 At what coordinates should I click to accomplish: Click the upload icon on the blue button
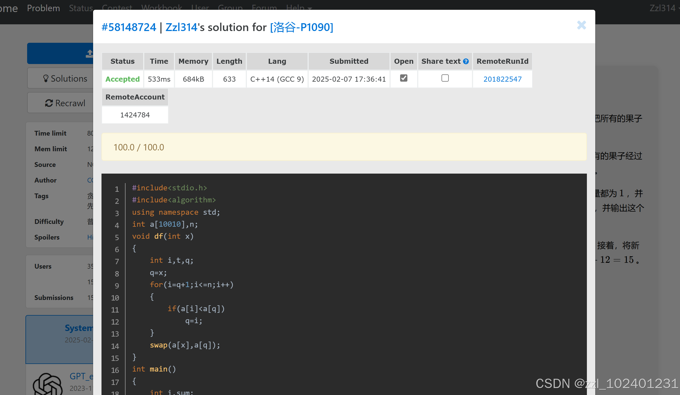(89, 53)
